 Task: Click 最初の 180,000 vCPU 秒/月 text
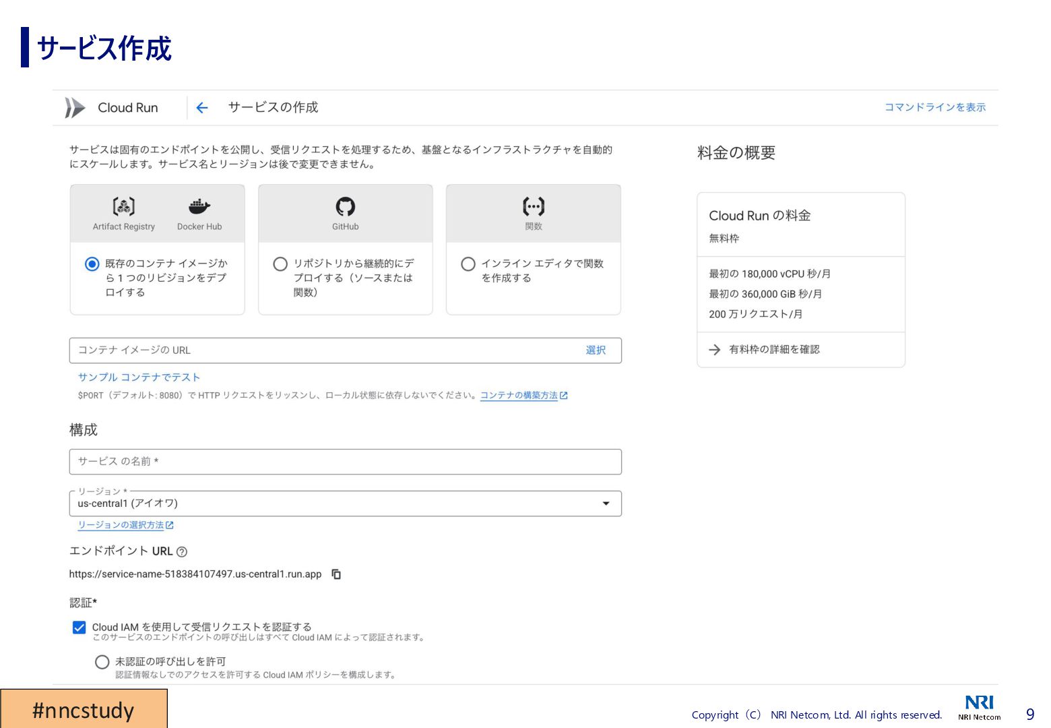coord(769,274)
